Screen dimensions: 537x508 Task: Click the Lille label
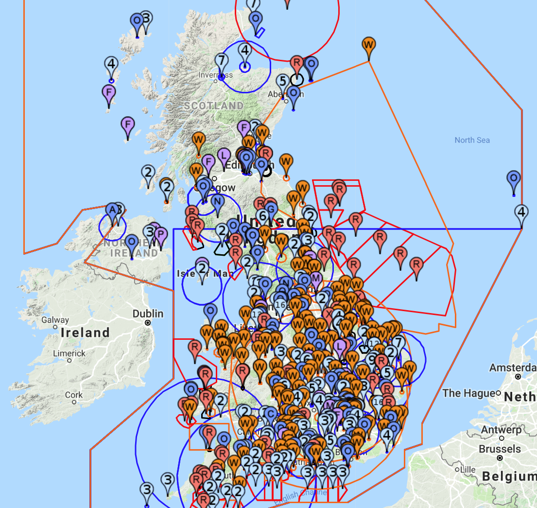coord(468,470)
